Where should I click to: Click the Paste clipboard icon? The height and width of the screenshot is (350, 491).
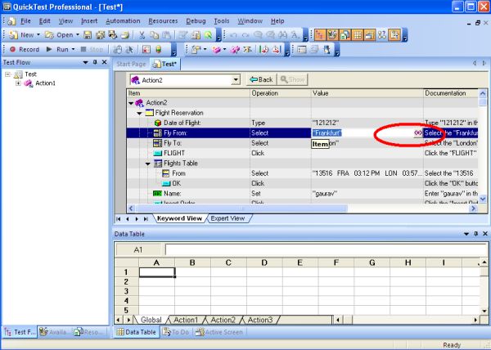coord(167,35)
